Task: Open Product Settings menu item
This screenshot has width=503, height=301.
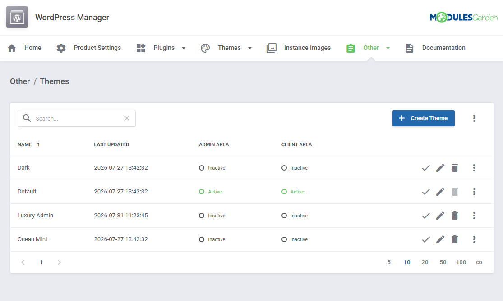Action: 97,48
